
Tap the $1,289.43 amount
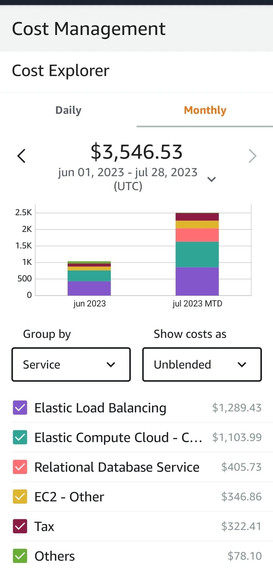(x=237, y=408)
